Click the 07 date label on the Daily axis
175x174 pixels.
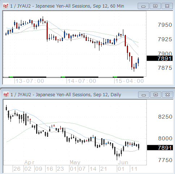(x=82, y=169)
